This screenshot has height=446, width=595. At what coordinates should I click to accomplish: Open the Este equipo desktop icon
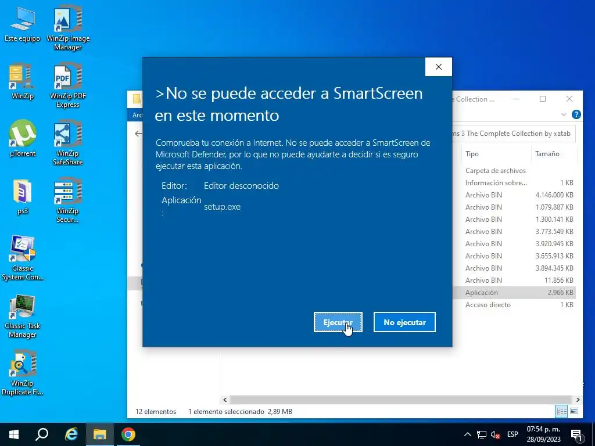pos(22,24)
